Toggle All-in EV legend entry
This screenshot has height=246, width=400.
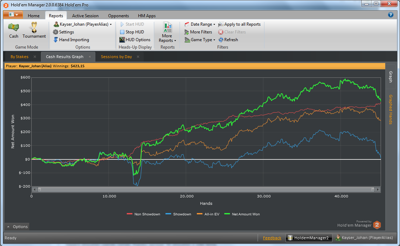click(x=208, y=214)
